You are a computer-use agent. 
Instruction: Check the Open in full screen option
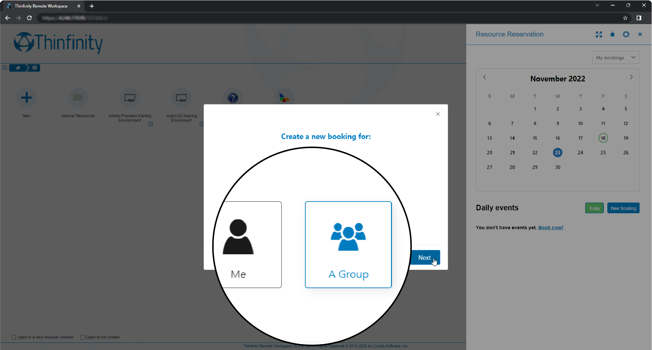(x=82, y=337)
